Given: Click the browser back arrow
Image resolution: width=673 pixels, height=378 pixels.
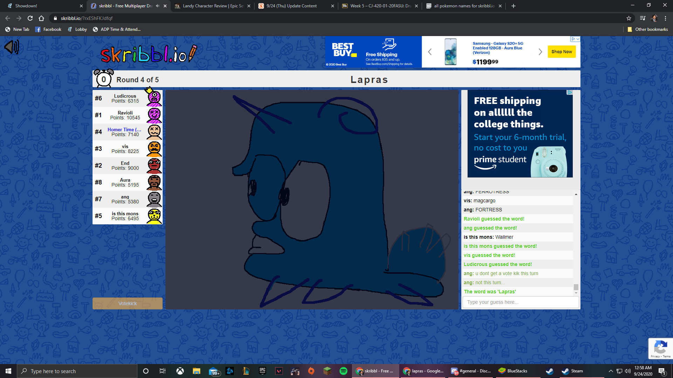Looking at the screenshot, I should (x=8, y=18).
